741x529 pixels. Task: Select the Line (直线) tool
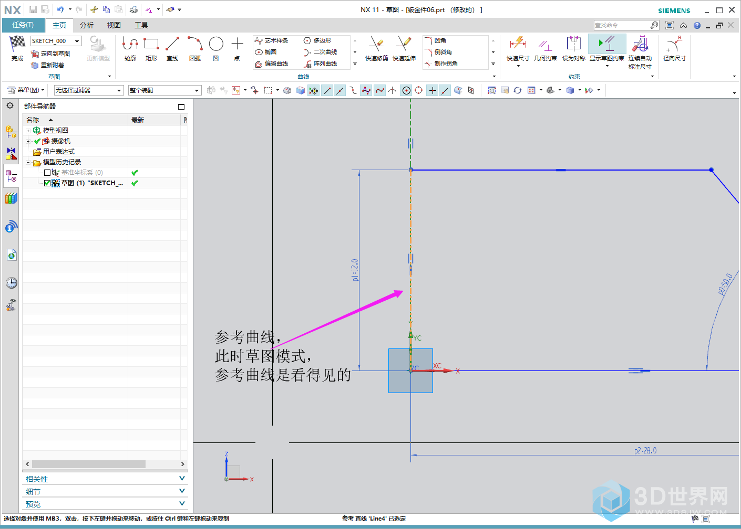172,49
